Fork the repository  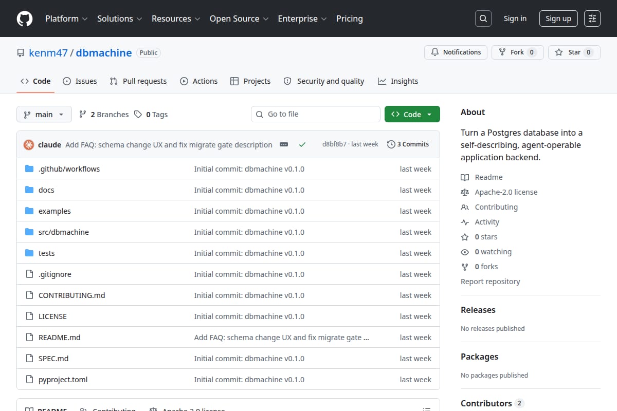click(518, 52)
